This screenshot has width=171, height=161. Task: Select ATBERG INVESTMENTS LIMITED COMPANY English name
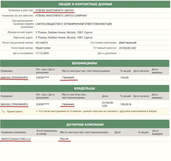[x=61, y=16]
